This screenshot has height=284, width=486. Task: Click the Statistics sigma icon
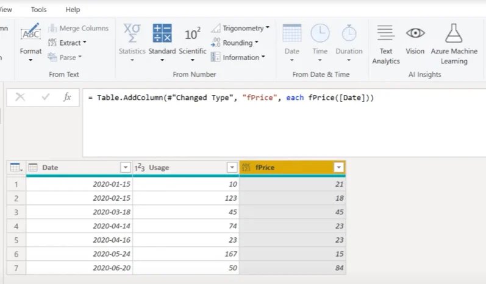132,33
